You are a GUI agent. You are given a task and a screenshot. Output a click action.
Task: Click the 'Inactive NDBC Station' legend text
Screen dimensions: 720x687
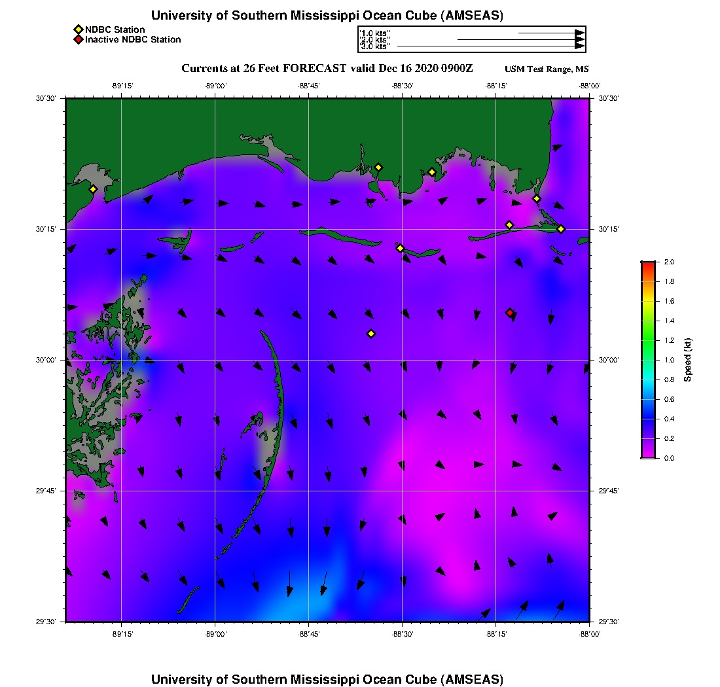[133, 39]
